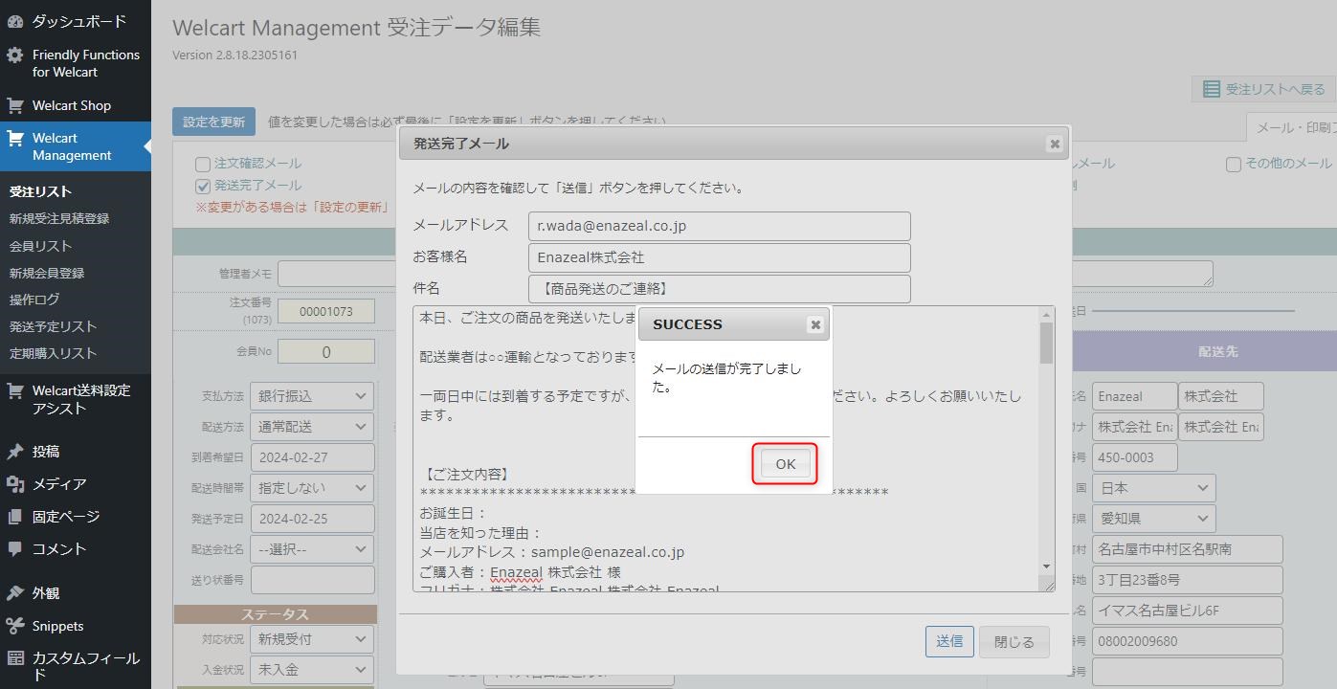Viewport: 1337px width, 689px height.
Task: Click the dashboard gauge icon in sidebar
Action: pos(15,21)
